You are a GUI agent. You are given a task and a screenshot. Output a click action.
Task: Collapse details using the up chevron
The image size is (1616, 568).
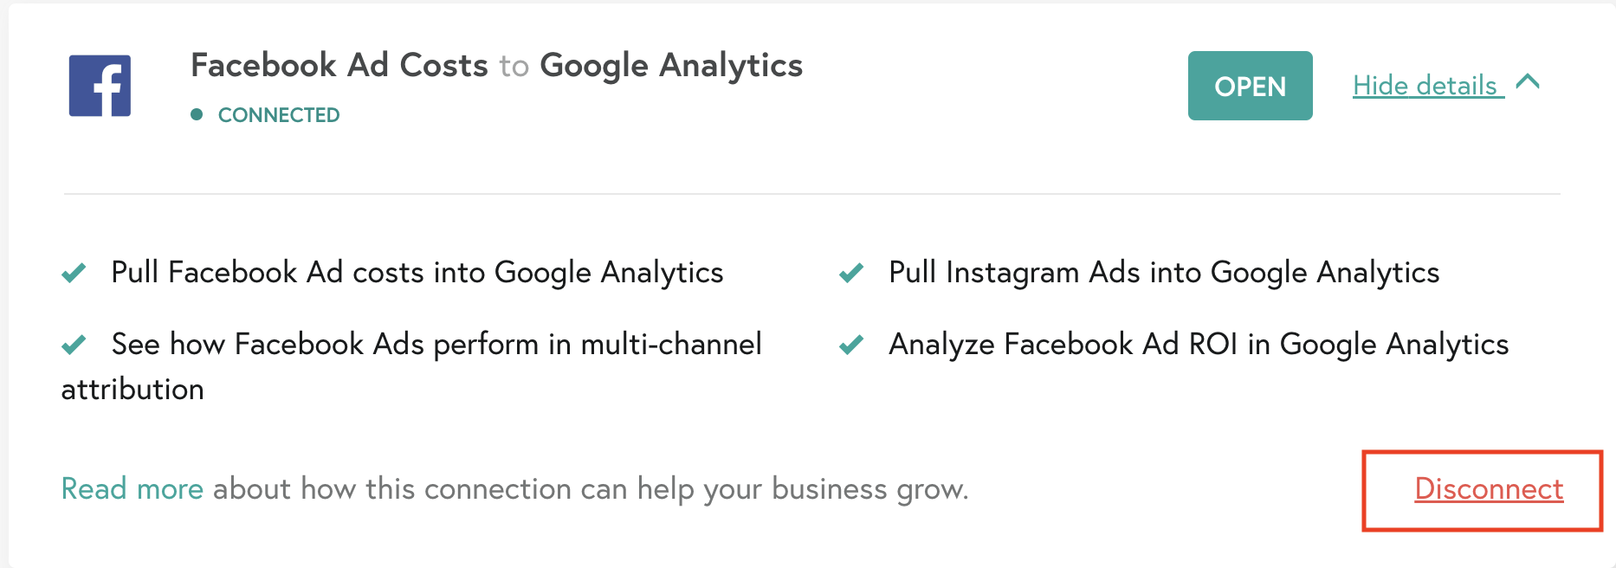(x=1529, y=82)
